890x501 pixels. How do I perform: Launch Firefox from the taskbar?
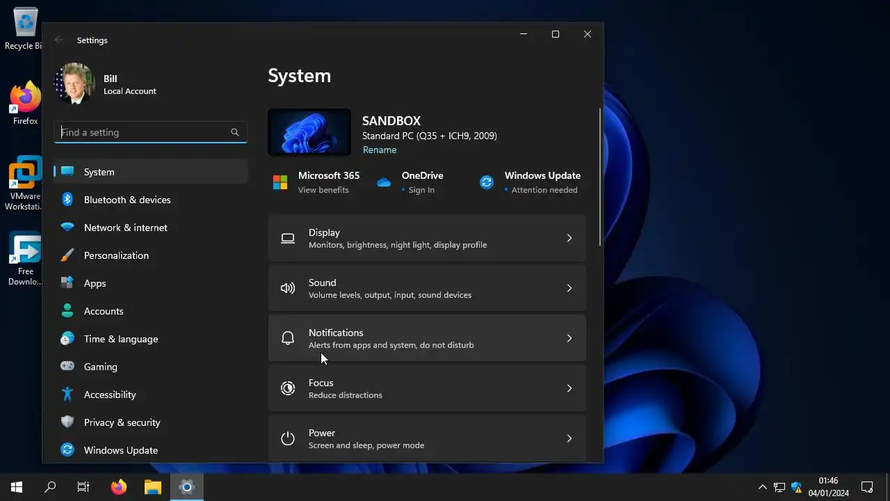coord(119,487)
